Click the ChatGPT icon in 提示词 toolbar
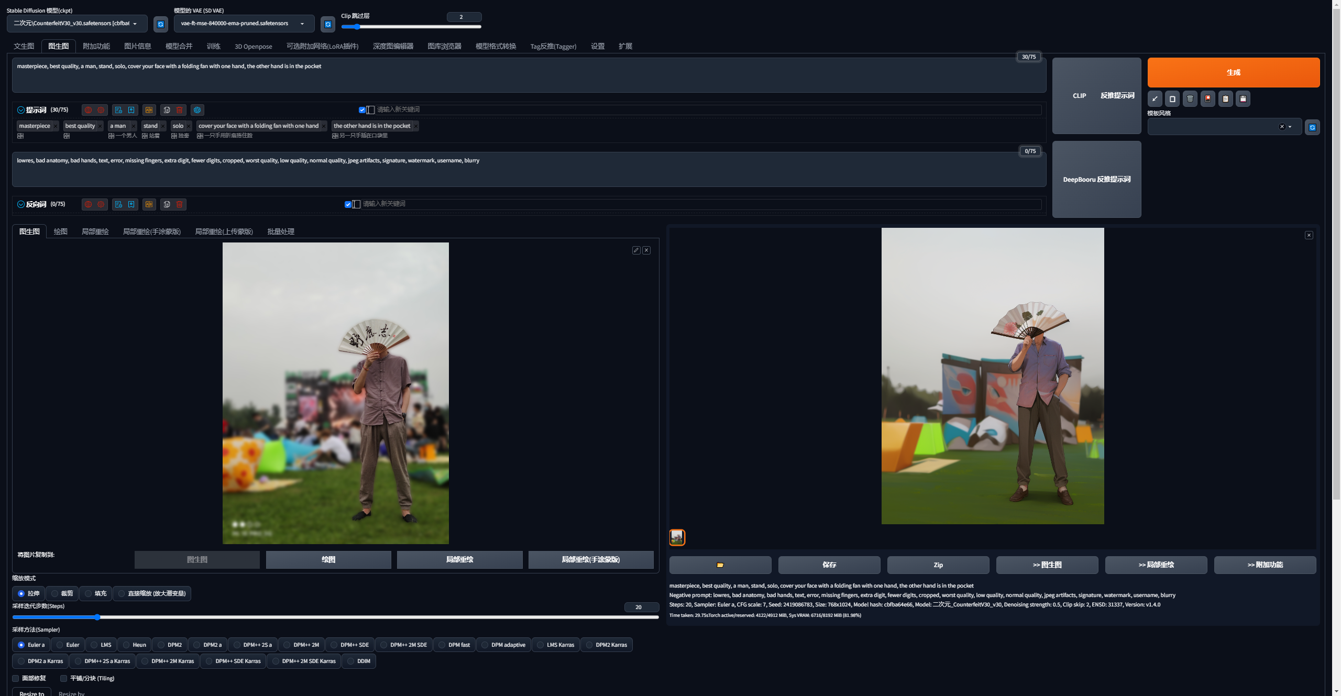The image size is (1341, 696). pyautogui.click(x=197, y=110)
